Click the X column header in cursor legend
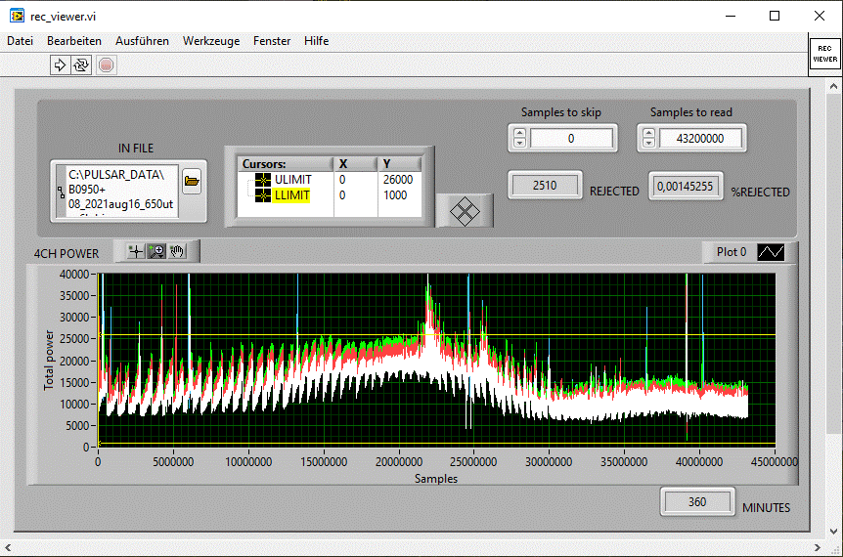 pyautogui.click(x=355, y=164)
